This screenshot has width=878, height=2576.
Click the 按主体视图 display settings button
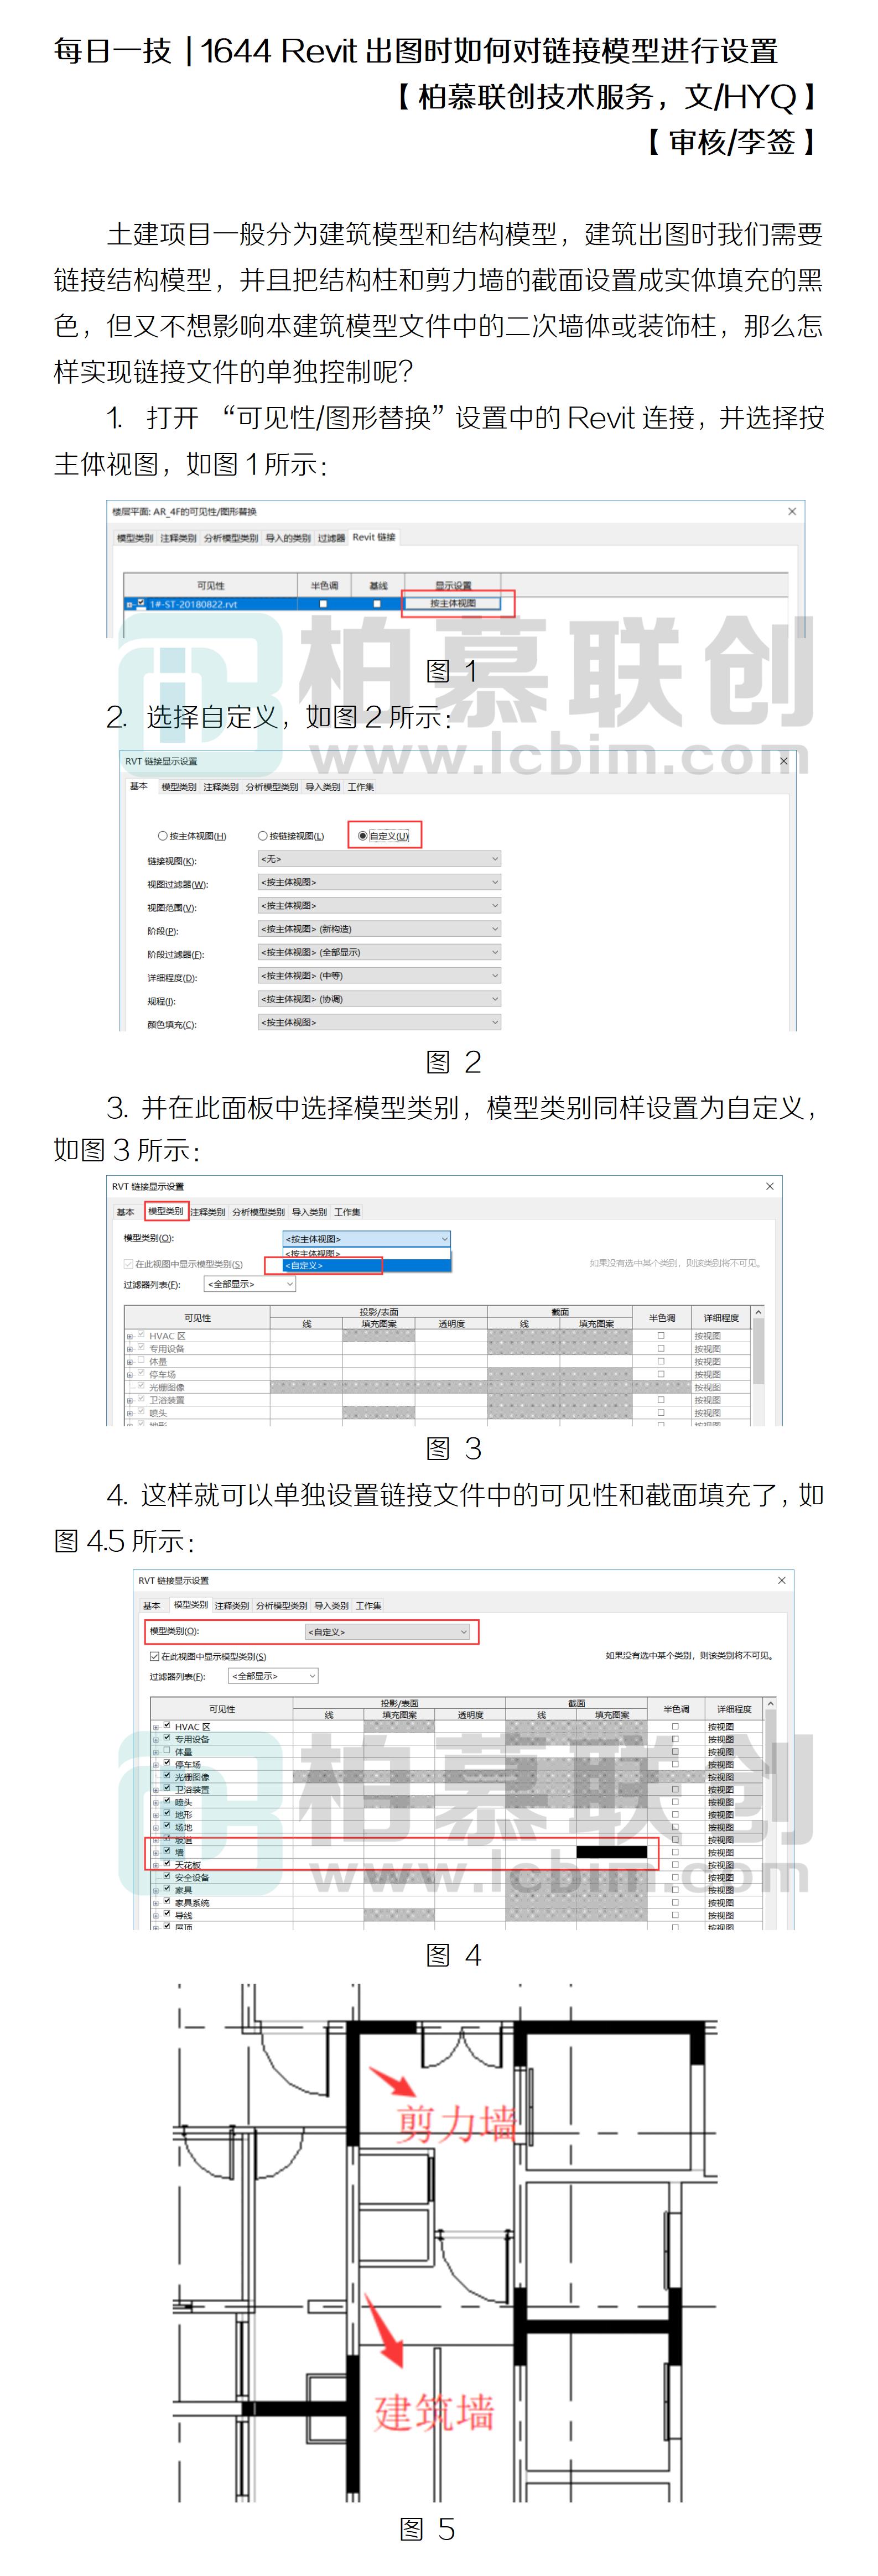tap(453, 603)
